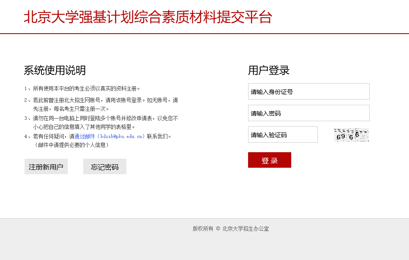Image resolution: width=409 pixels, height=260 pixels.
Task: Click the 版权所有 北京大学招生办公室 footer text
Action: (x=231, y=229)
